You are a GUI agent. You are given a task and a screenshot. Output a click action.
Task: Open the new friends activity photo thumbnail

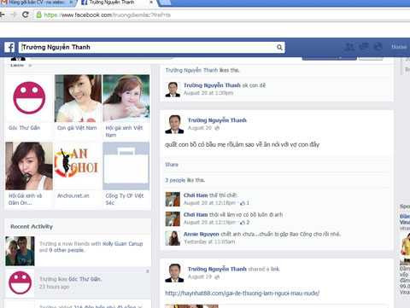coord(20,251)
